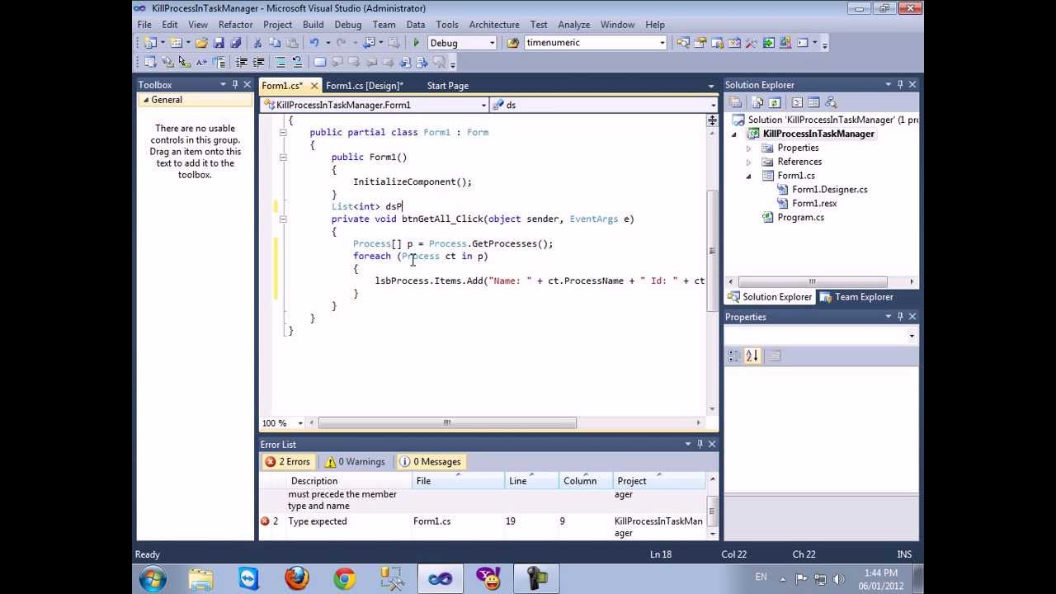Expand the References node in Solution Explorer
This screenshot has height=594, width=1056.
(749, 163)
